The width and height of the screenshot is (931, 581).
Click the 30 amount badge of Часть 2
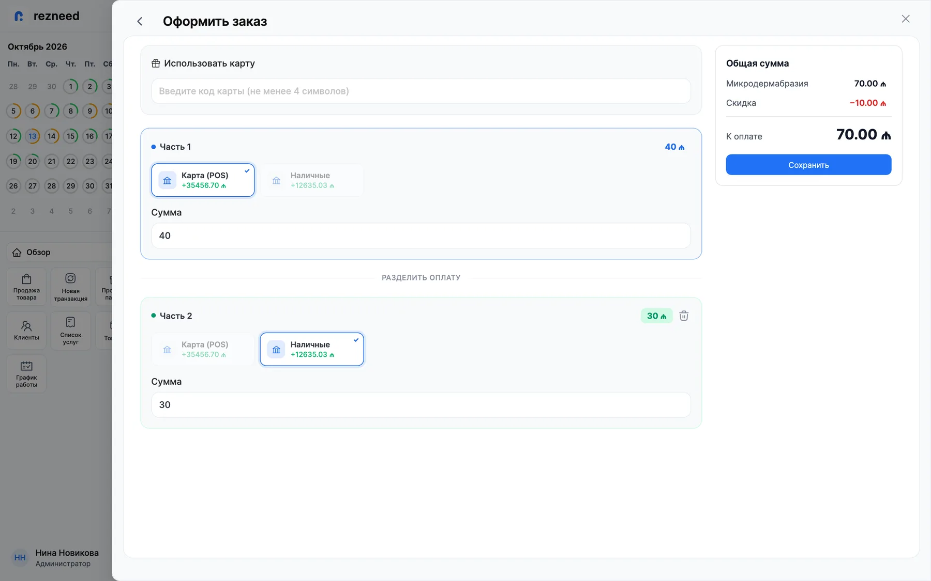pyautogui.click(x=656, y=316)
